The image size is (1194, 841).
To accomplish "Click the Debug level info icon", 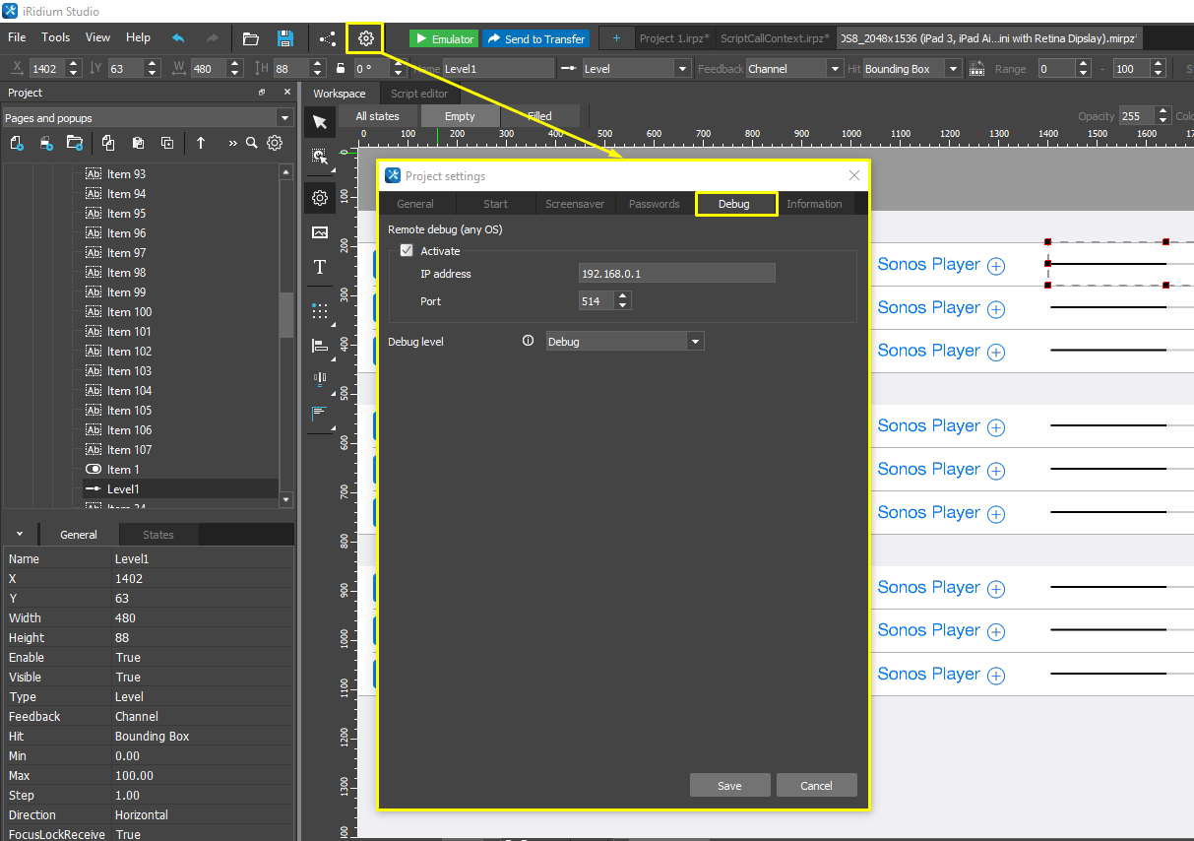I will [528, 341].
